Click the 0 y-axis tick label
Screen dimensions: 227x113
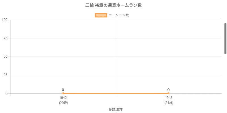click(x=6, y=93)
